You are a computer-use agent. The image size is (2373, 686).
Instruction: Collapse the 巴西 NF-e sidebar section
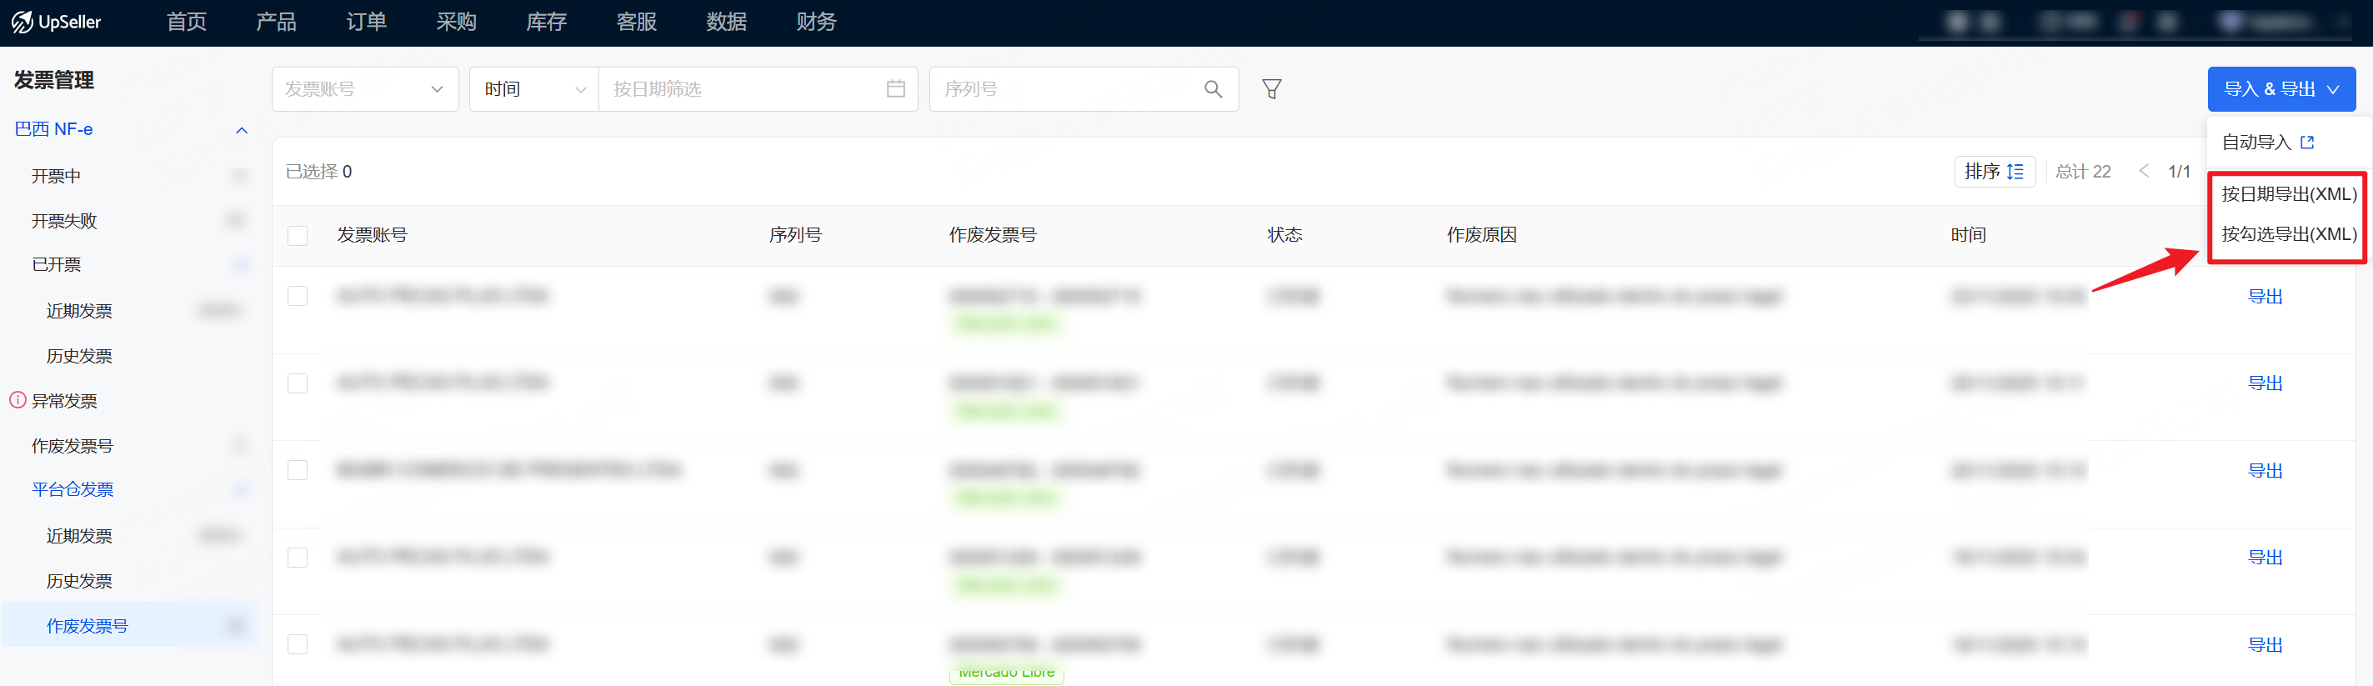(242, 131)
